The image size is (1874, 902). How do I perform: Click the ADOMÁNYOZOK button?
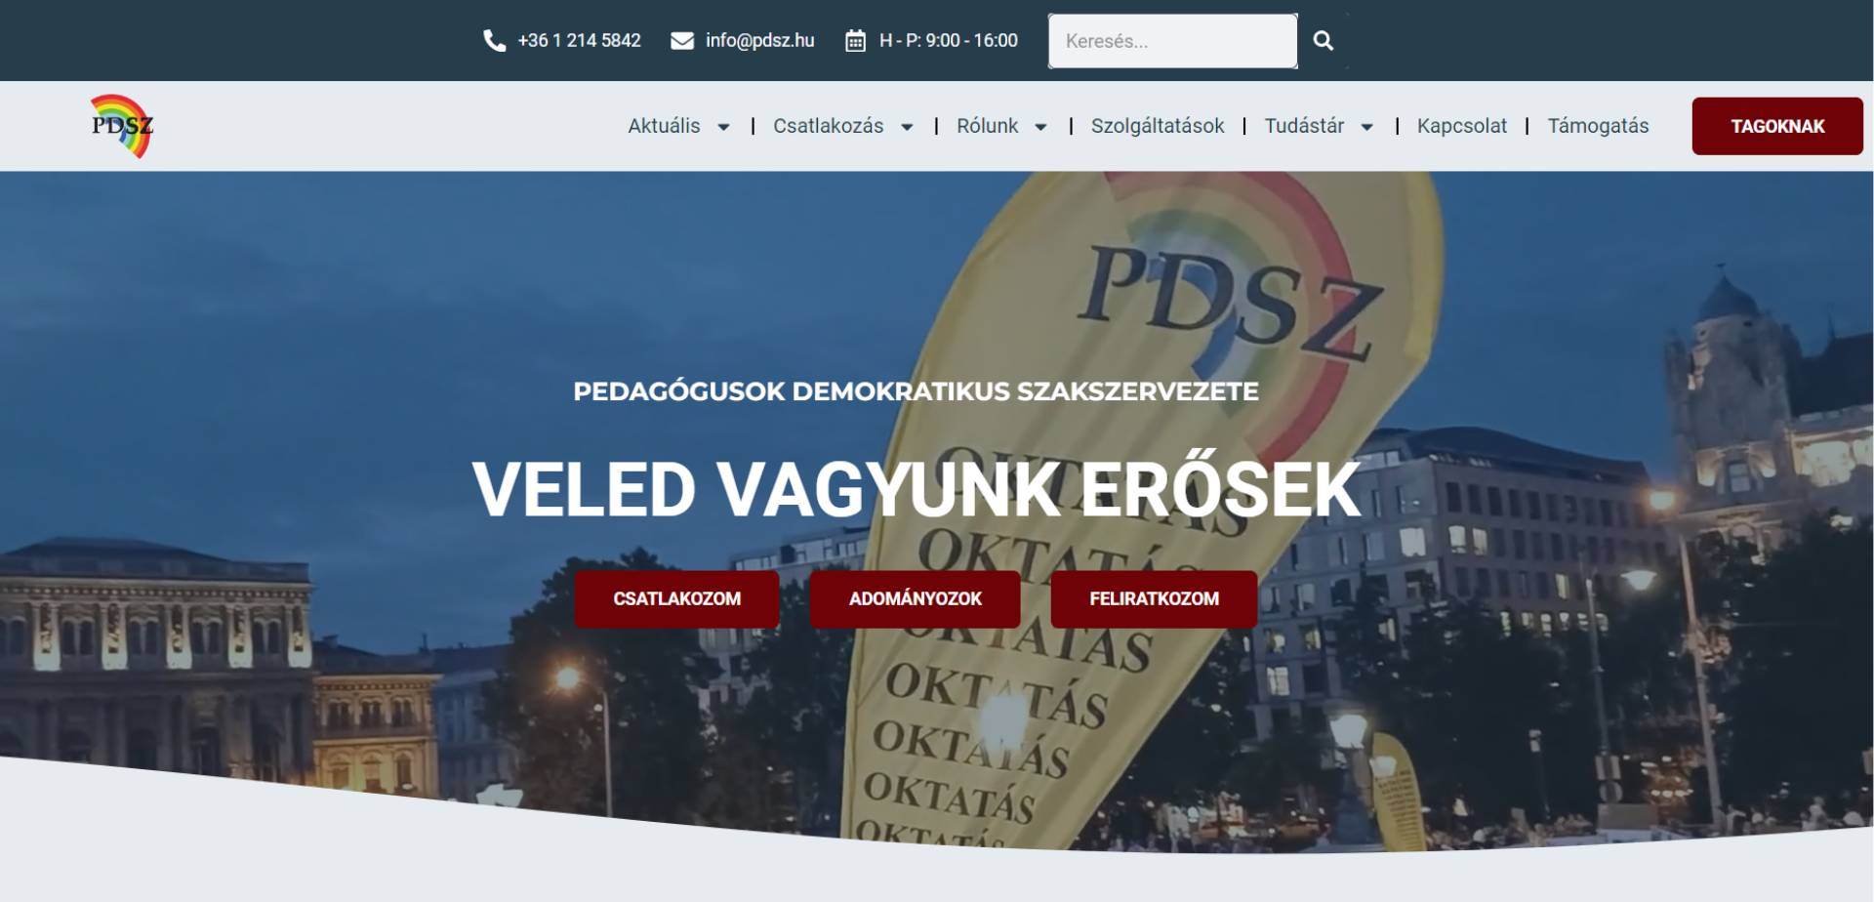pyautogui.click(x=915, y=598)
